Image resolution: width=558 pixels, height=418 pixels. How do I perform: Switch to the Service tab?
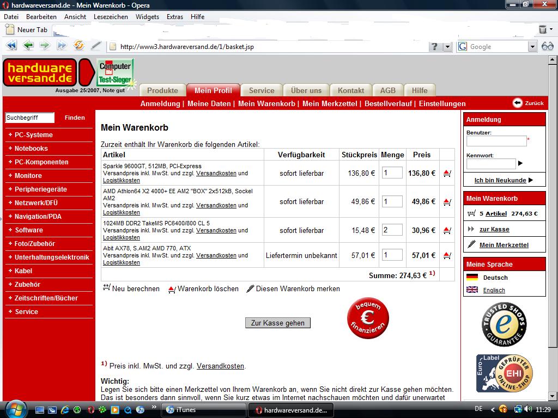pos(262,90)
